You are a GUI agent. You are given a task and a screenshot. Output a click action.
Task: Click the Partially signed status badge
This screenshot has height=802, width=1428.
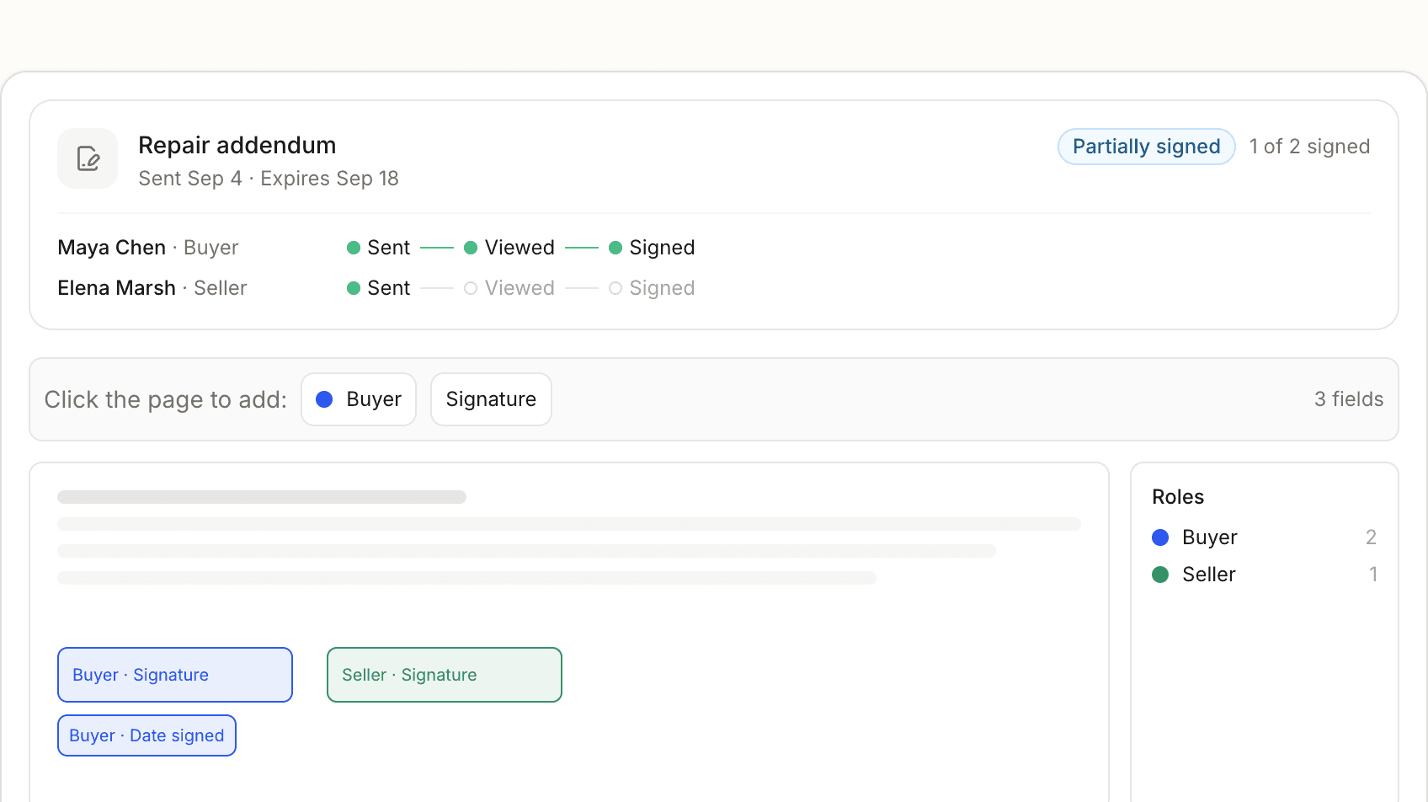(x=1146, y=147)
